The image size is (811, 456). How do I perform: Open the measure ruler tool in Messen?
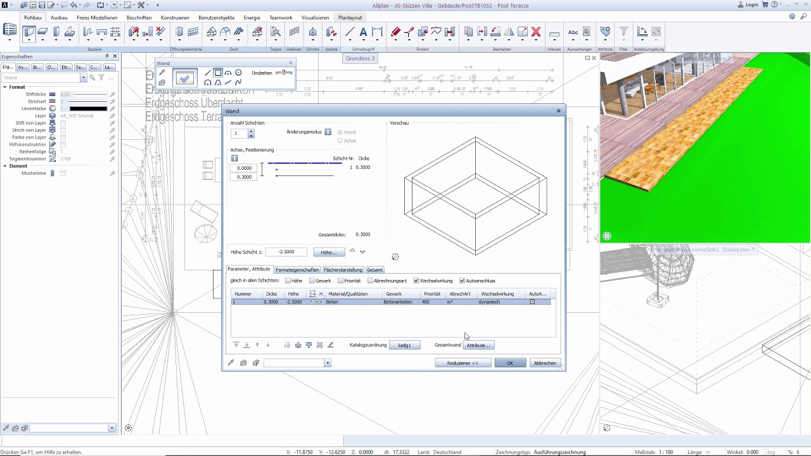[554, 33]
